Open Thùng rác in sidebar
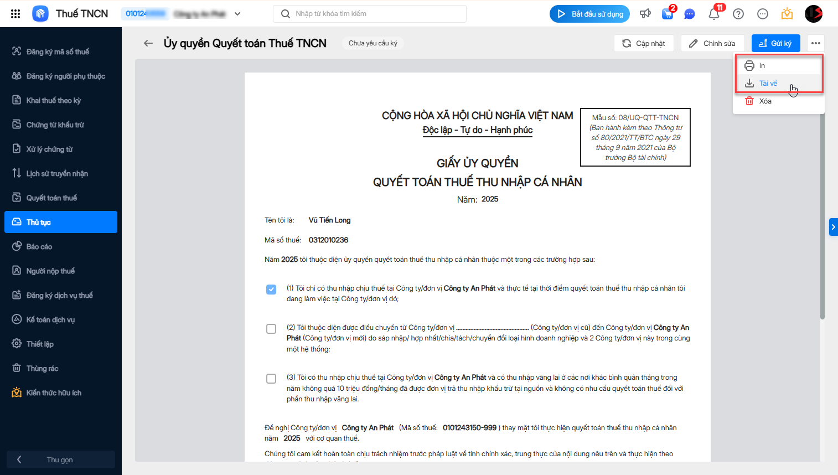The image size is (838, 475). (61, 368)
